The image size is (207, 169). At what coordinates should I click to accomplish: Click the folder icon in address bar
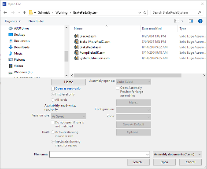point(31,12)
